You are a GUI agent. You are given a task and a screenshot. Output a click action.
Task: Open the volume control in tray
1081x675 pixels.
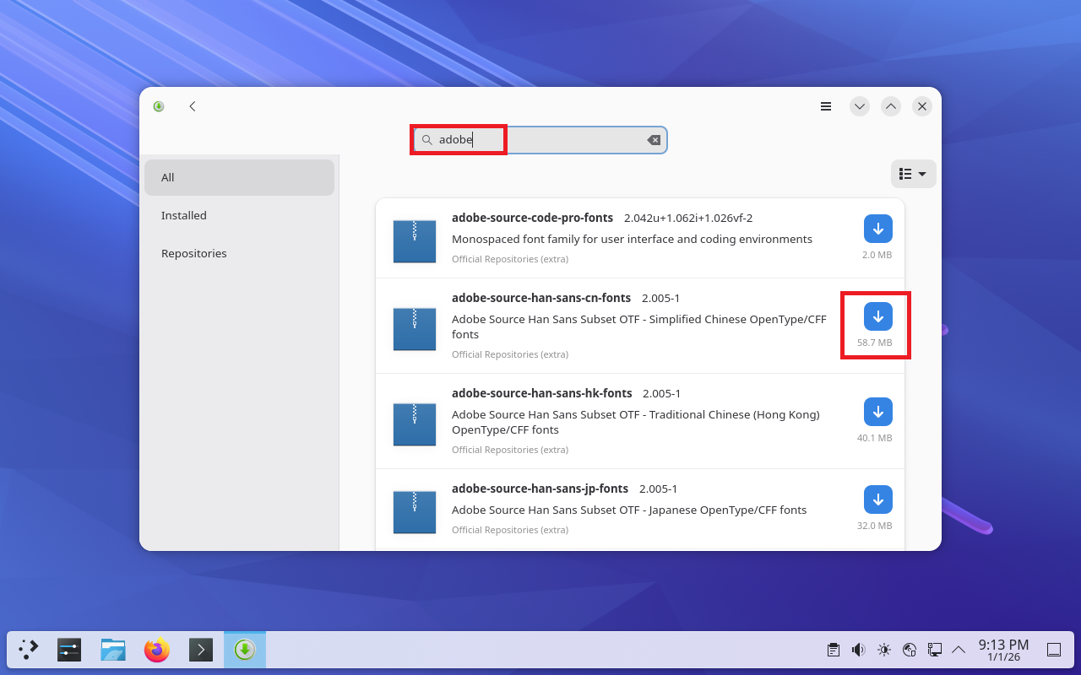coord(858,650)
